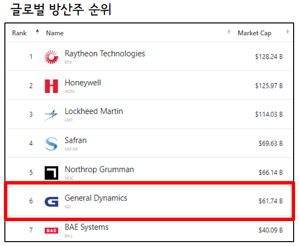Click the $61.74 B market cap value
Screen dimensions: 299x246
[271, 201]
